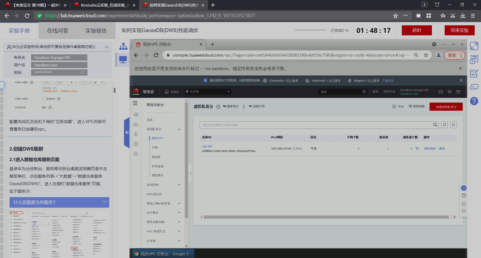Toggle password visibility eye icon
The image size is (481, 258).
click(x=82, y=72)
